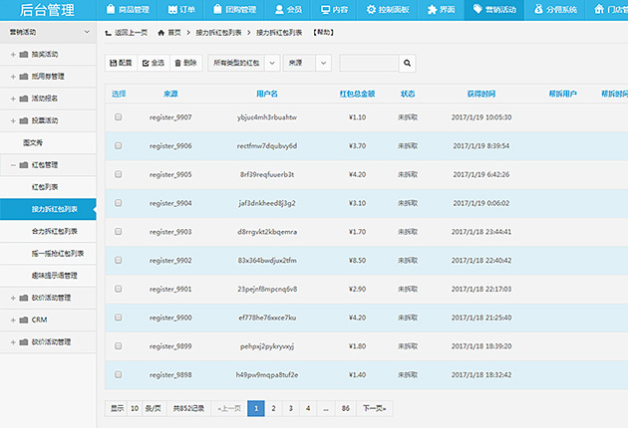Open 分佣系统 money bag icon
628x428 pixels.
538,9
